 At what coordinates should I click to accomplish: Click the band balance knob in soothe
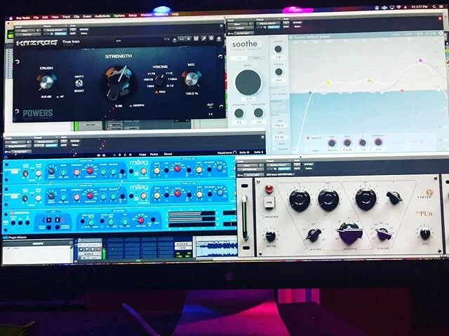coord(377,141)
